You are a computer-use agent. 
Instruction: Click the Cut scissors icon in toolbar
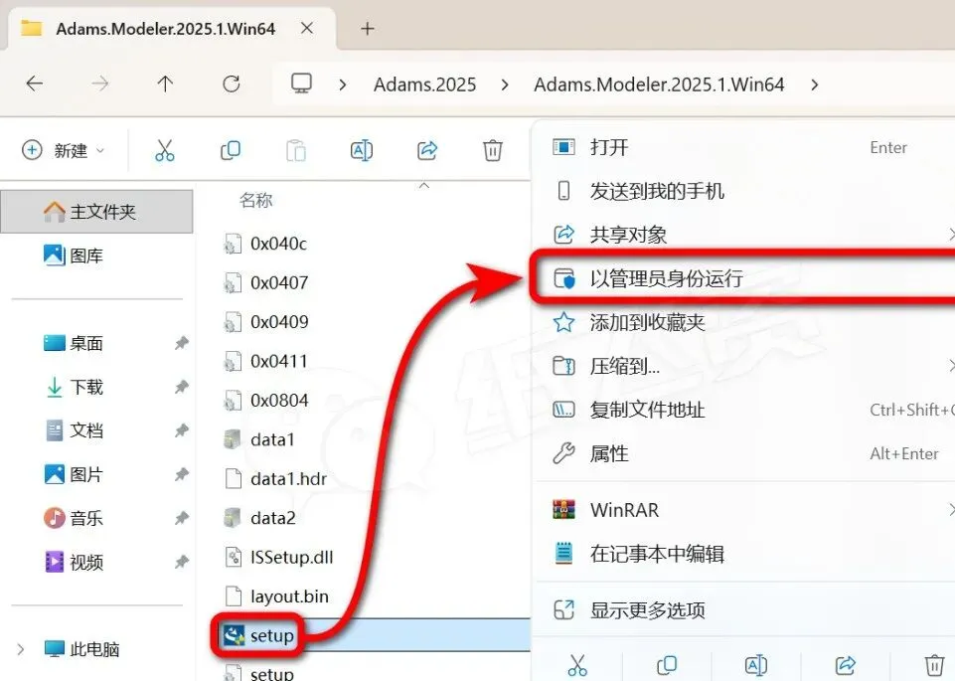(x=164, y=150)
